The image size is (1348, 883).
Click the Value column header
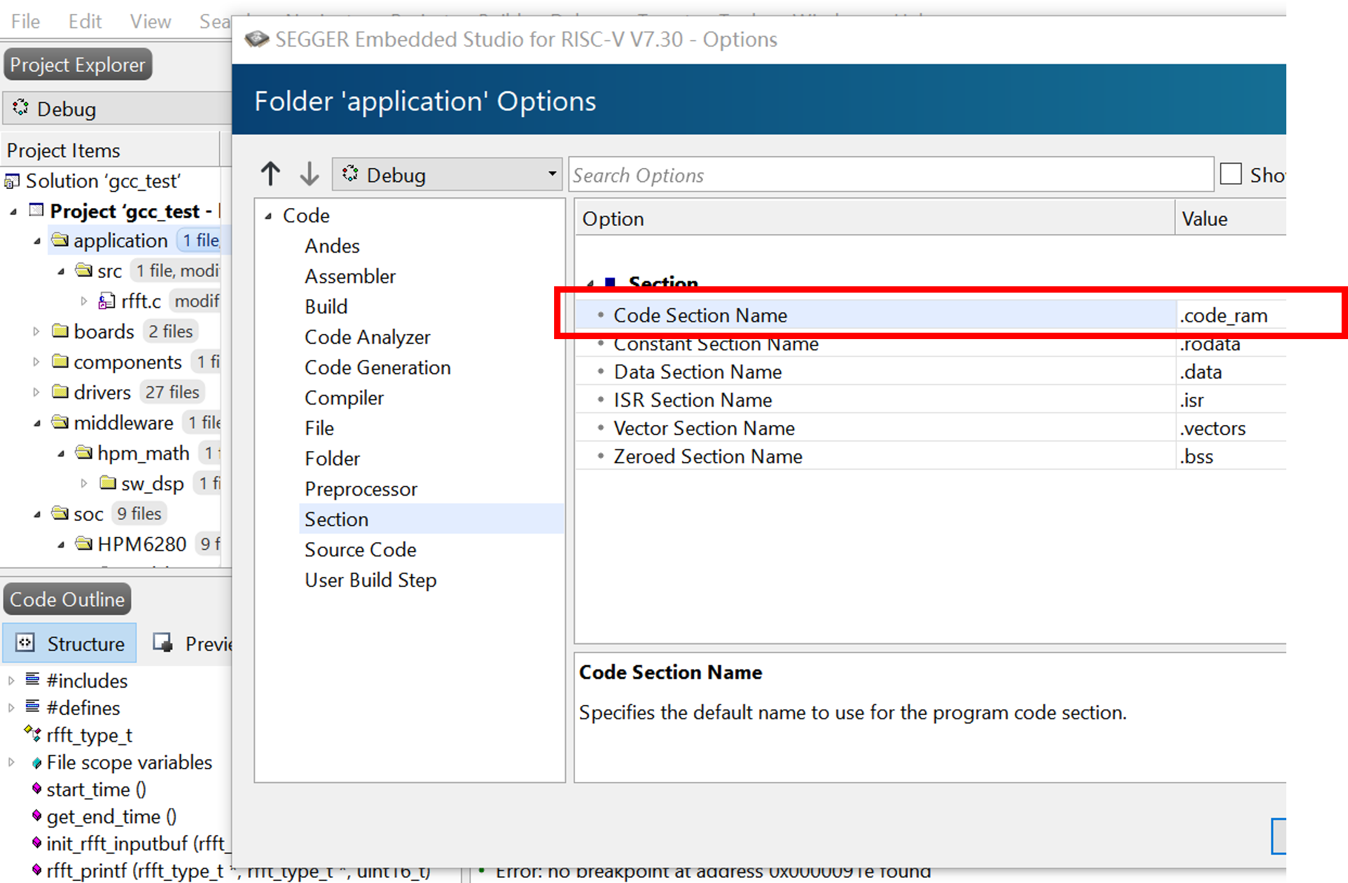(1230, 219)
